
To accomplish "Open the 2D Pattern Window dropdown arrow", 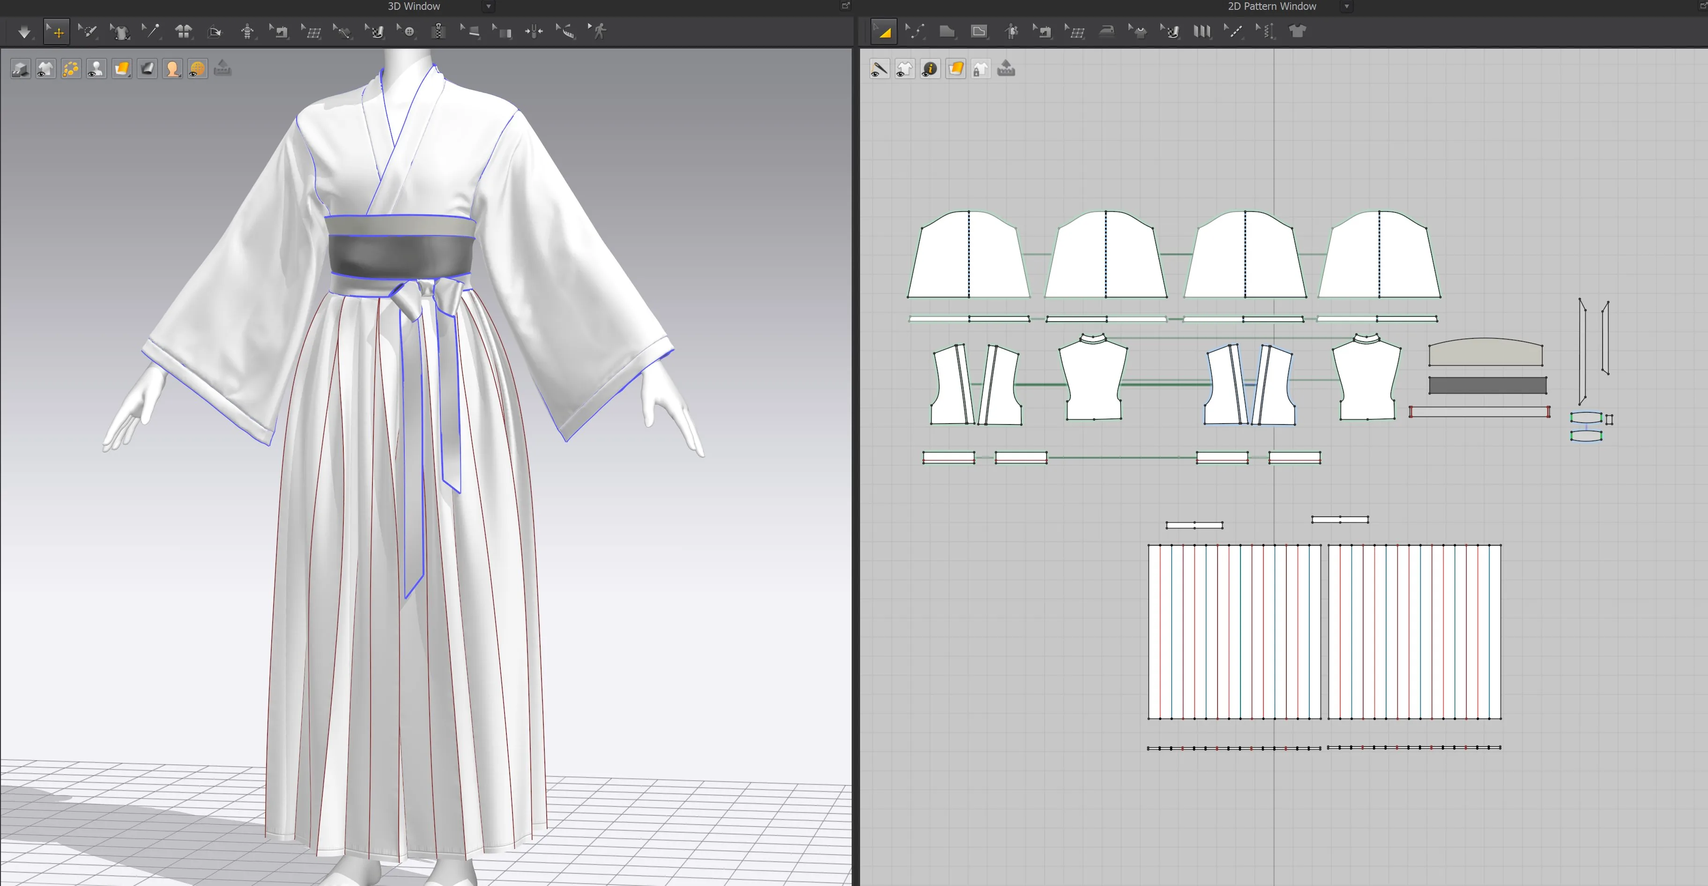I will click(1347, 7).
